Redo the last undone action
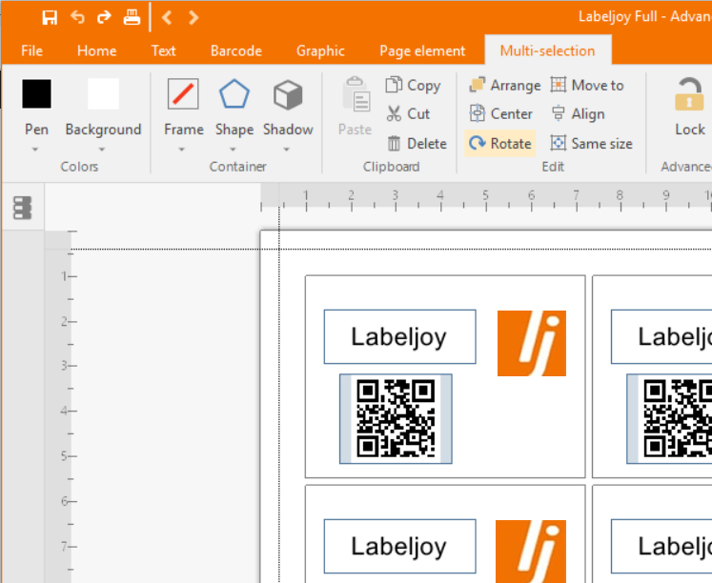The image size is (712, 583). (x=105, y=17)
